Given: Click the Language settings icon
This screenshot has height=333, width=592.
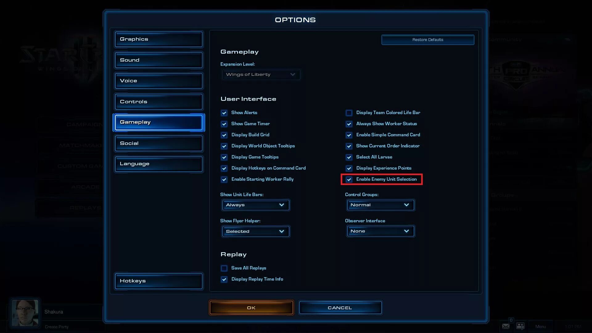Looking at the screenshot, I should 158,163.
